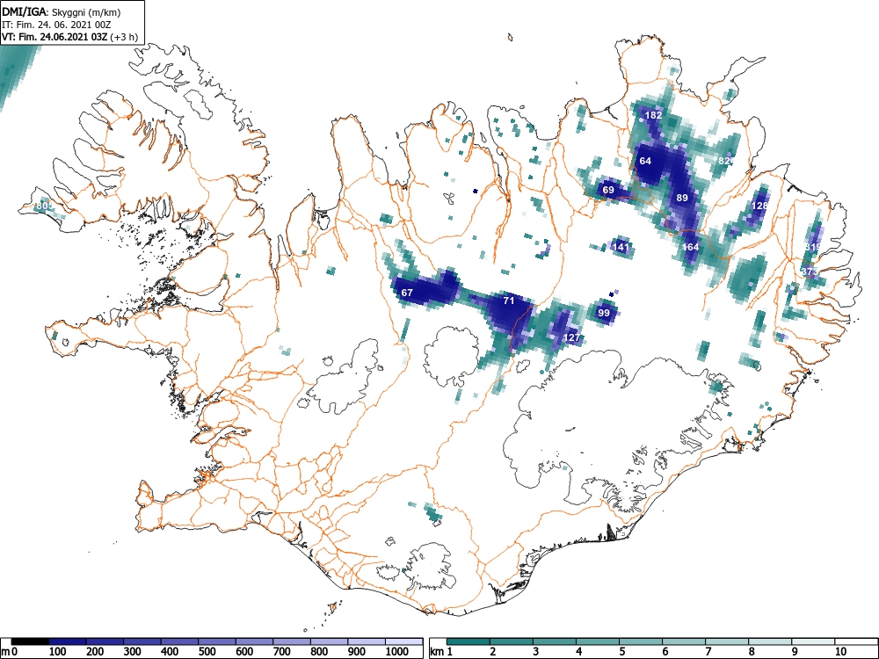Click the 'km 1' legend label
Viewport: 879px width, 659px height.
tap(441, 652)
